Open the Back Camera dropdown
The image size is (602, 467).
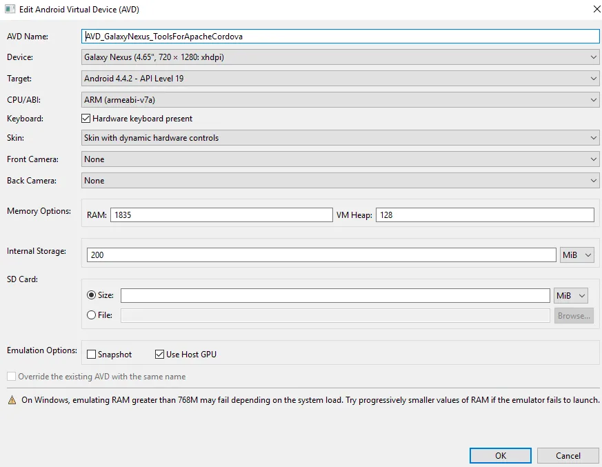click(340, 181)
